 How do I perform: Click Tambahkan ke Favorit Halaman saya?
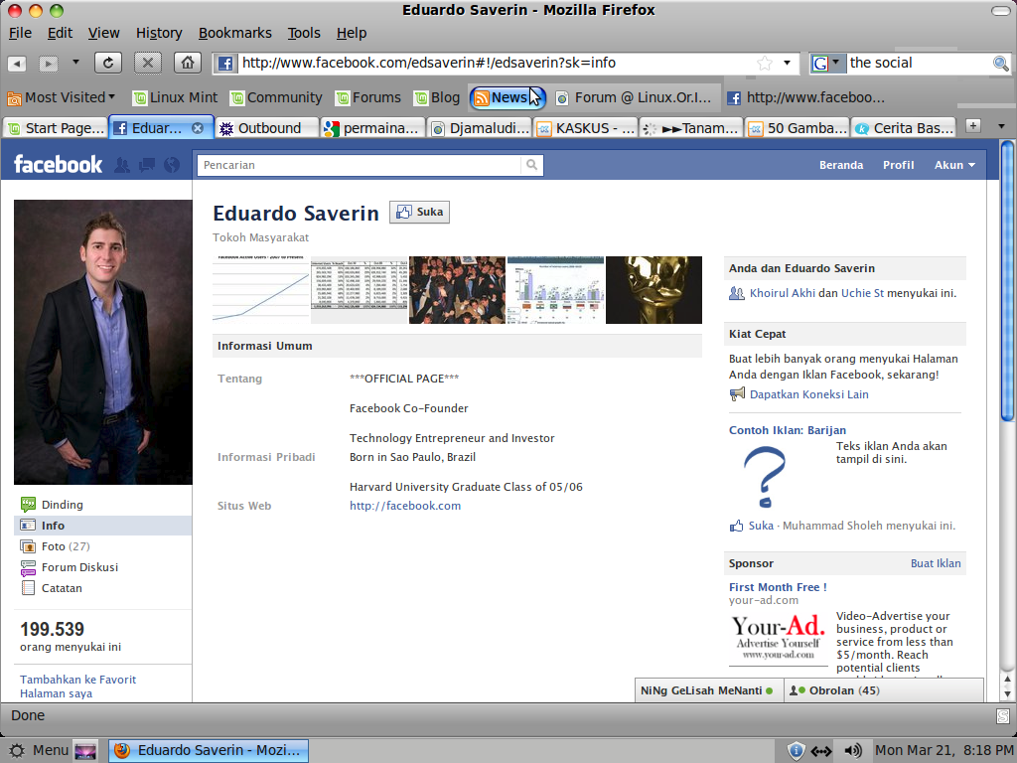(77, 687)
